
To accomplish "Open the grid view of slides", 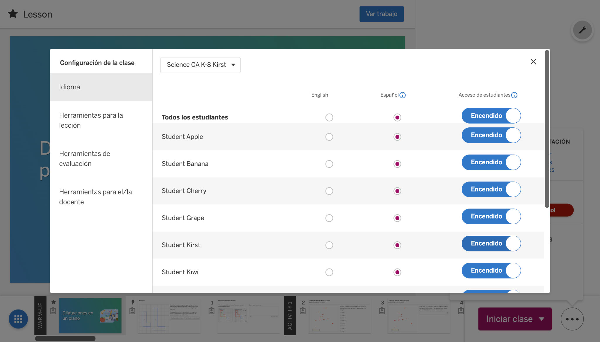I will (x=18, y=319).
